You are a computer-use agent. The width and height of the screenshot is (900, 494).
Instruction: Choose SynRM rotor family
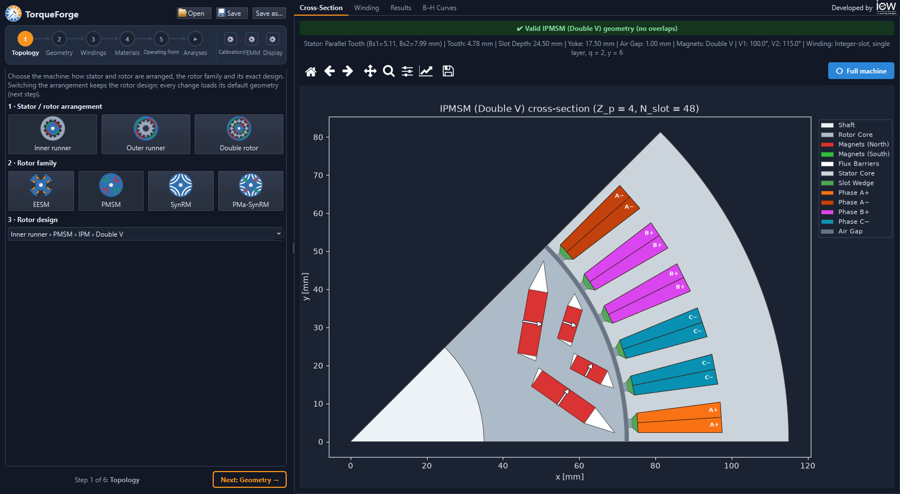(x=181, y=191)
